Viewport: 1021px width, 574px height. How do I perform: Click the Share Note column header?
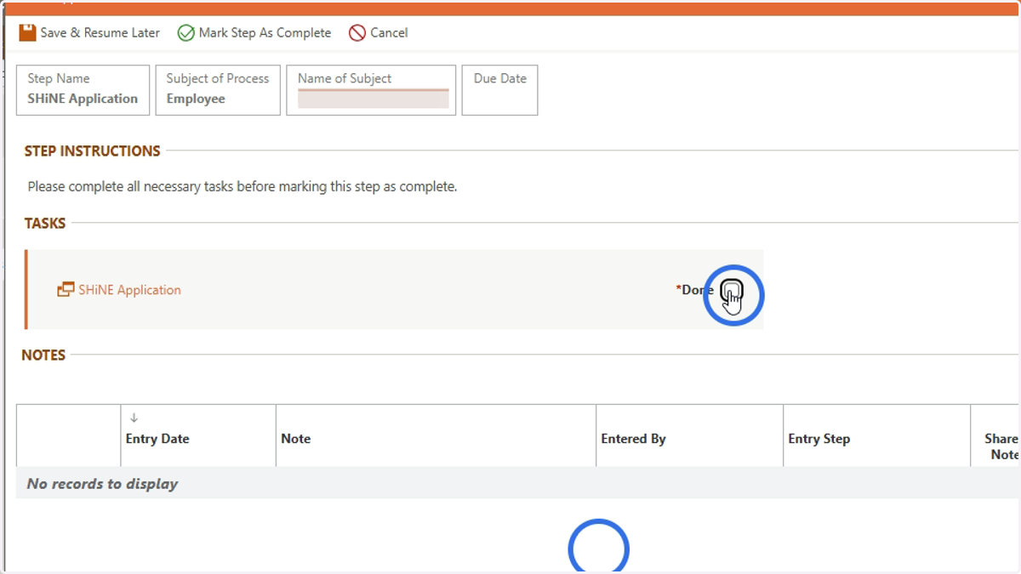coord(1002,446)
